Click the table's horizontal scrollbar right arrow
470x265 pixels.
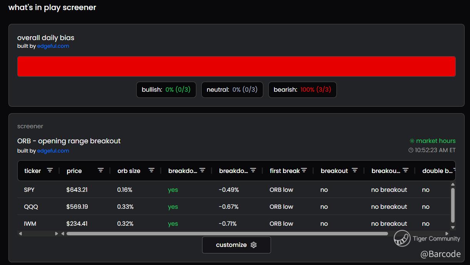pyautogui.click(x=447, y=233)
